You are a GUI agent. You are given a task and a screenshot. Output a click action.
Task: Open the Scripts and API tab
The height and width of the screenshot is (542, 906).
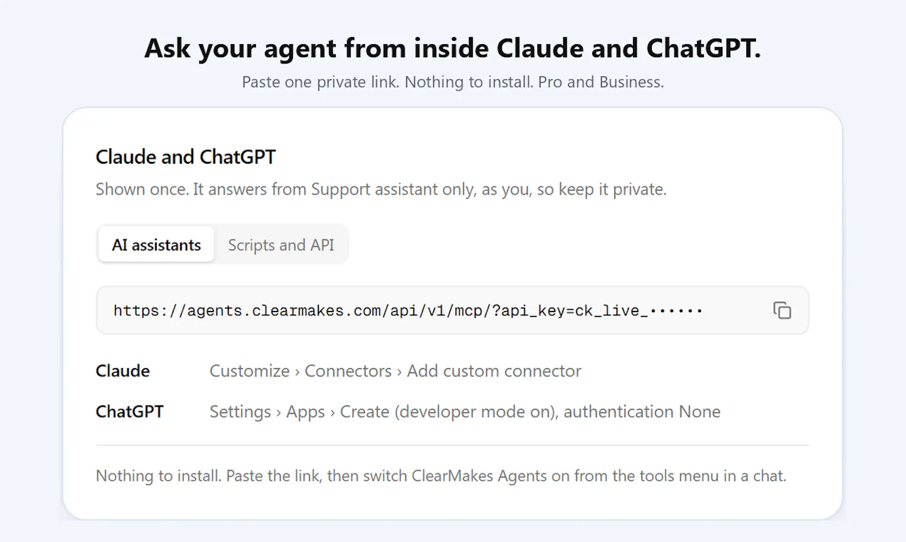[x=281, y=245]
